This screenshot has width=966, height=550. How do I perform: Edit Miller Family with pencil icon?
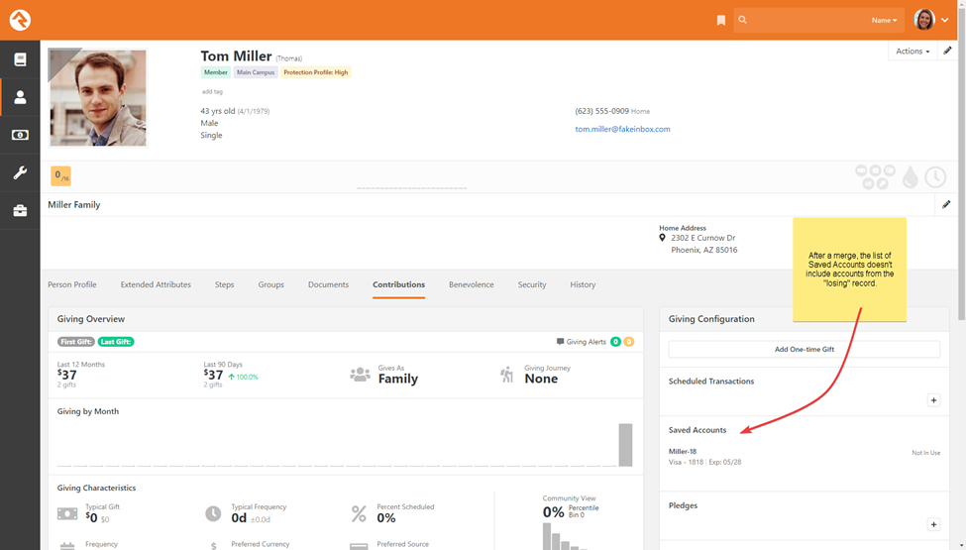click(946, 204)
